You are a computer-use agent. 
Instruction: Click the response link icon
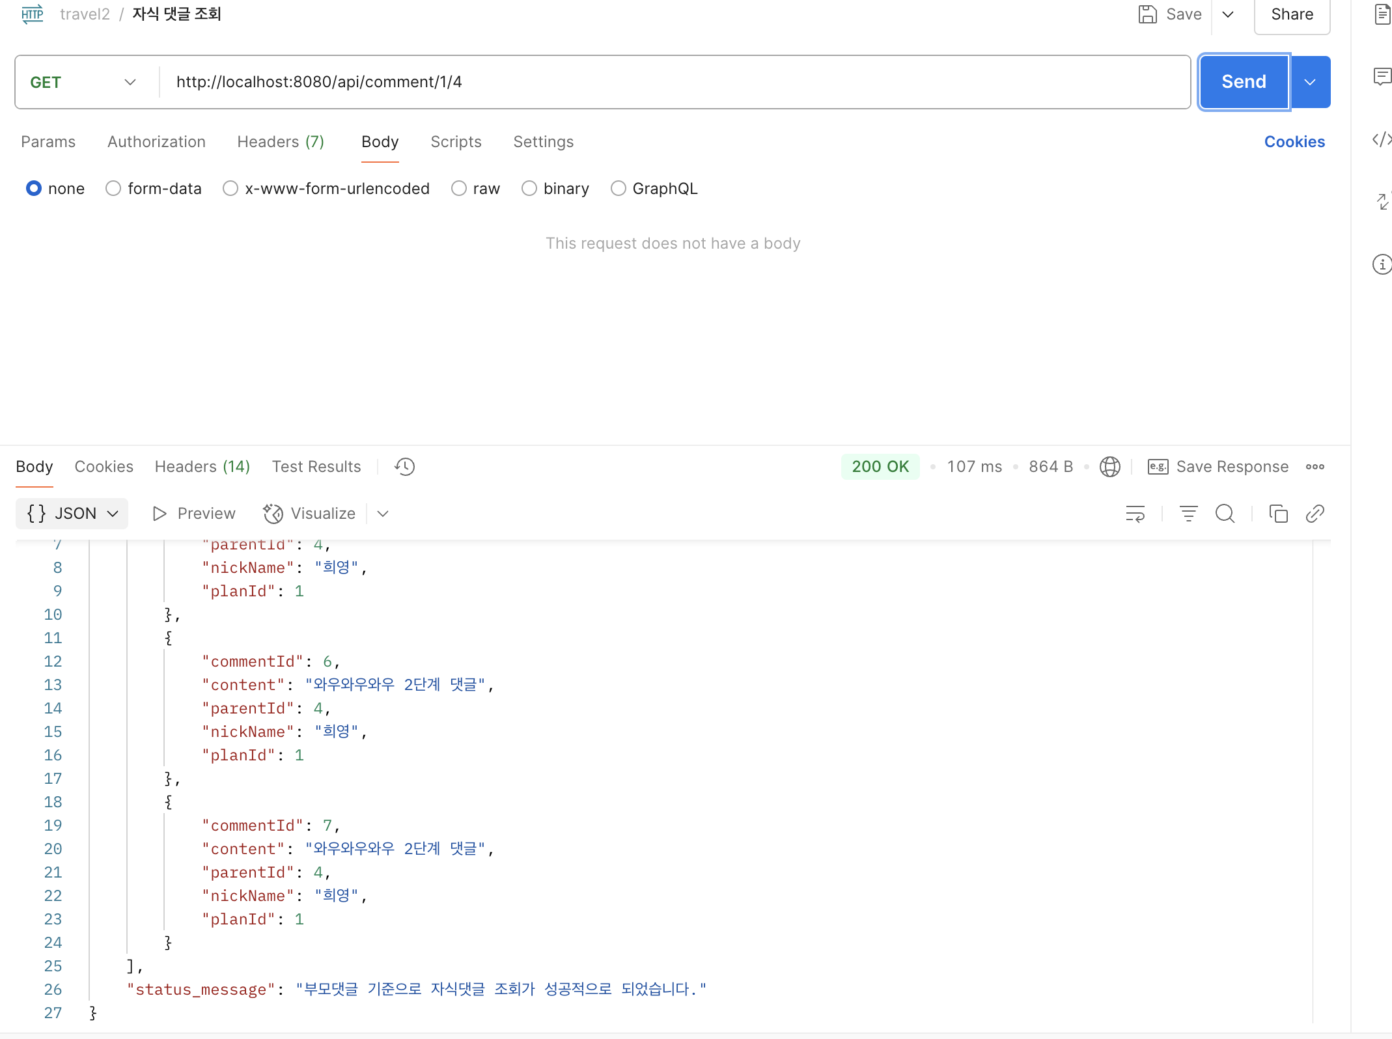point(1315,514)
